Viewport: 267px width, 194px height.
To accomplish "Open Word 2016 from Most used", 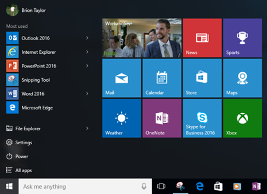I will 48,93.
